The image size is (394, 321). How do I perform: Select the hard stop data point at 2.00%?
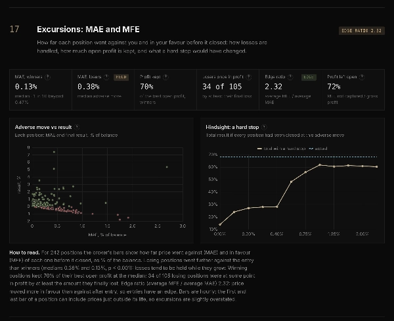click(x=362, y=166)
